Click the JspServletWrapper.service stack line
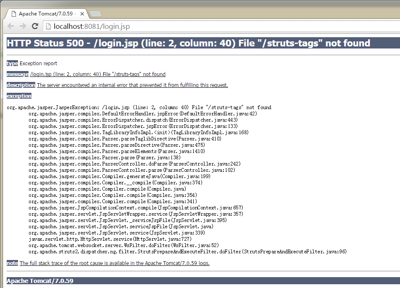400x288 pixels. (x=136, y=214)
